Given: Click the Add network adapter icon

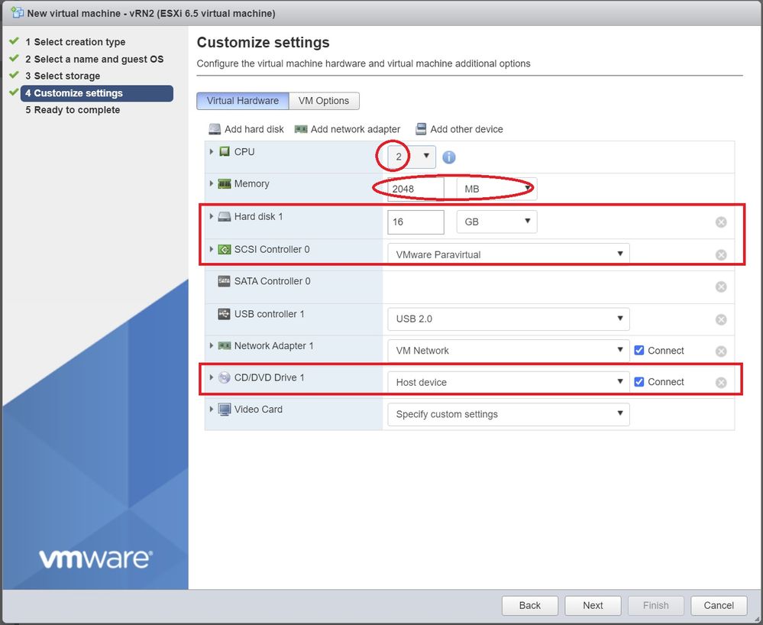Looking at the screenshot, I should 301,129.
